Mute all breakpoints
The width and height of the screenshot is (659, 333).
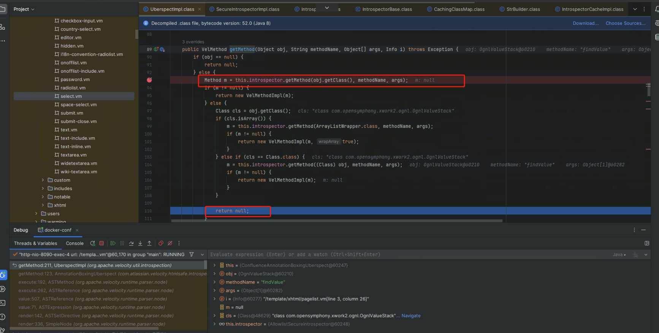click(170, 243)
